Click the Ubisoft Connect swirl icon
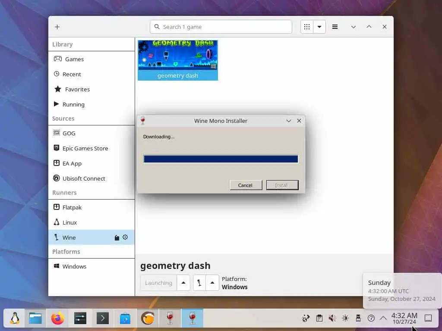 click(x=57, y=178)
